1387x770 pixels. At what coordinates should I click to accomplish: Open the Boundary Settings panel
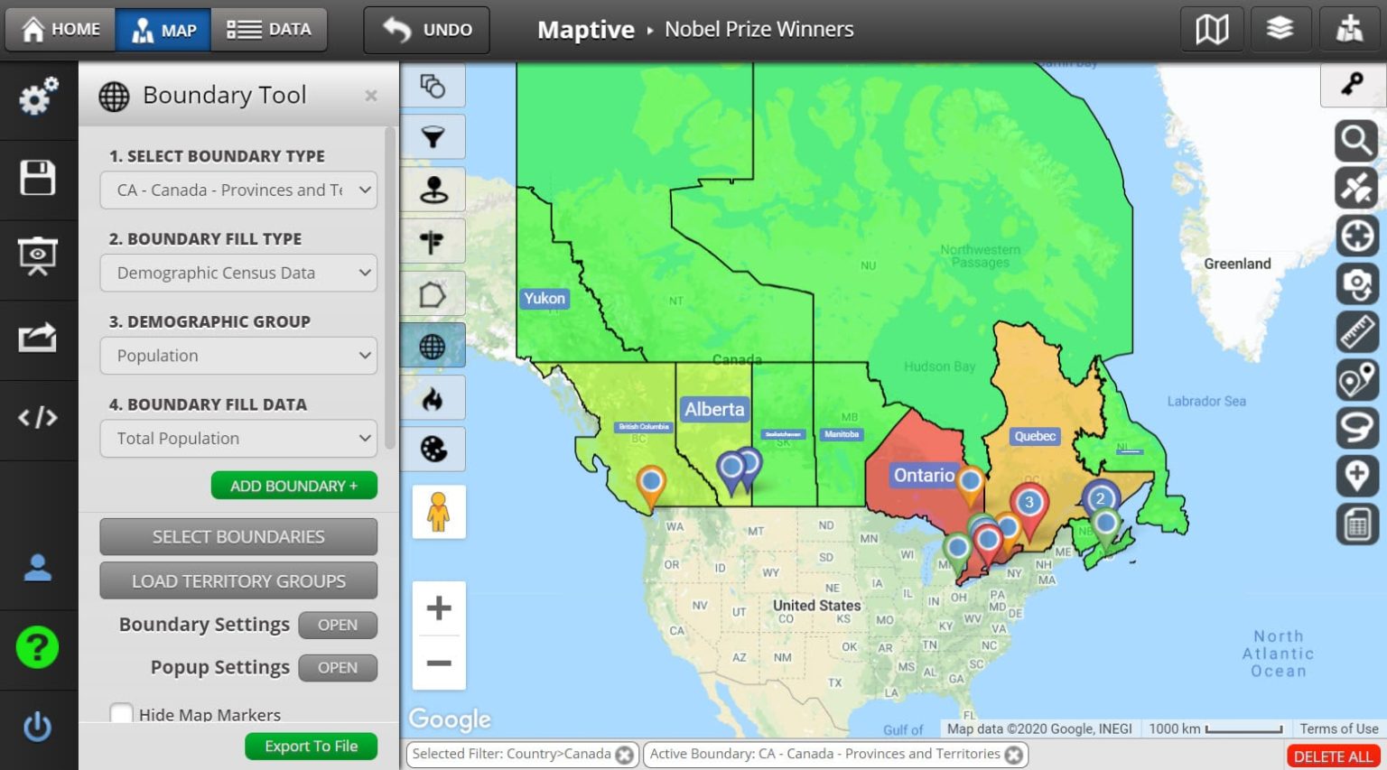click(338, 625)
